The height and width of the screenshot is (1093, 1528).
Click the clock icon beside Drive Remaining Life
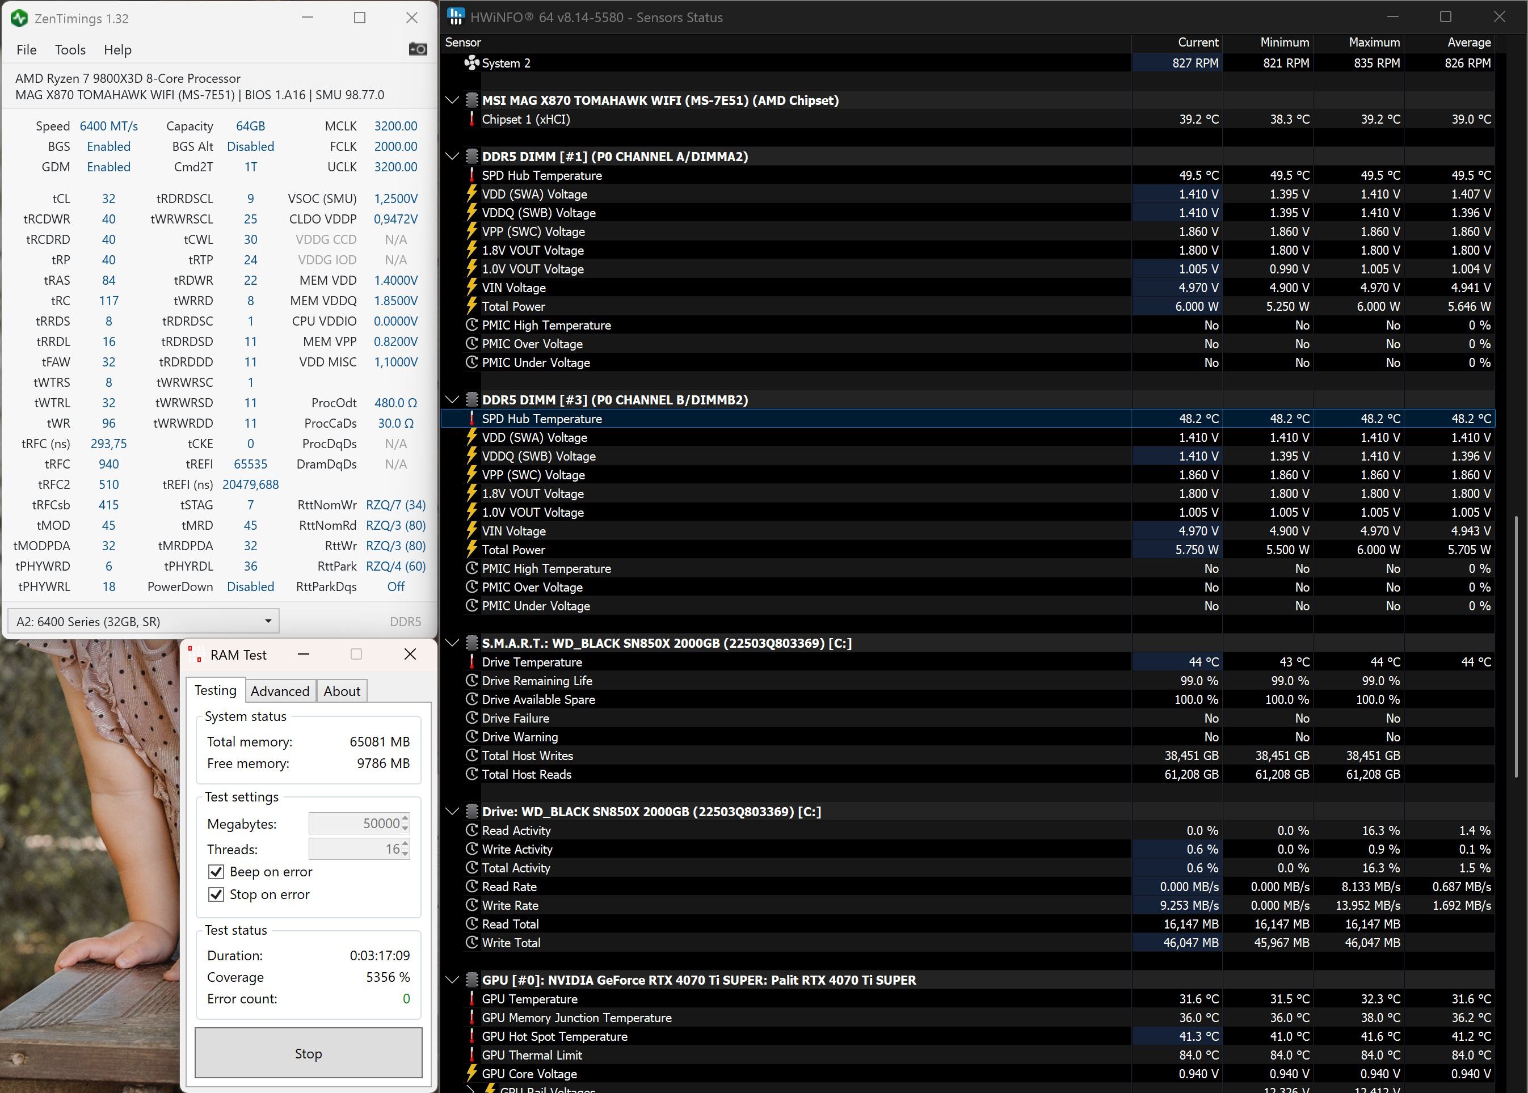click(472, 681)
